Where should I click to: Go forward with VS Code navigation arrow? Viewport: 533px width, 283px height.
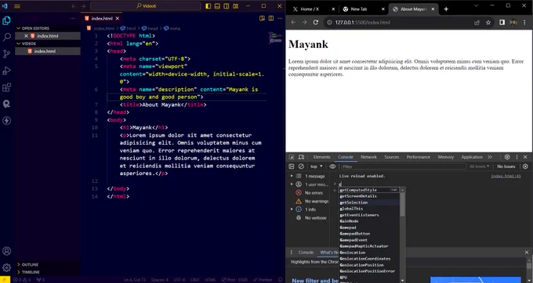[x=83, y=6]
